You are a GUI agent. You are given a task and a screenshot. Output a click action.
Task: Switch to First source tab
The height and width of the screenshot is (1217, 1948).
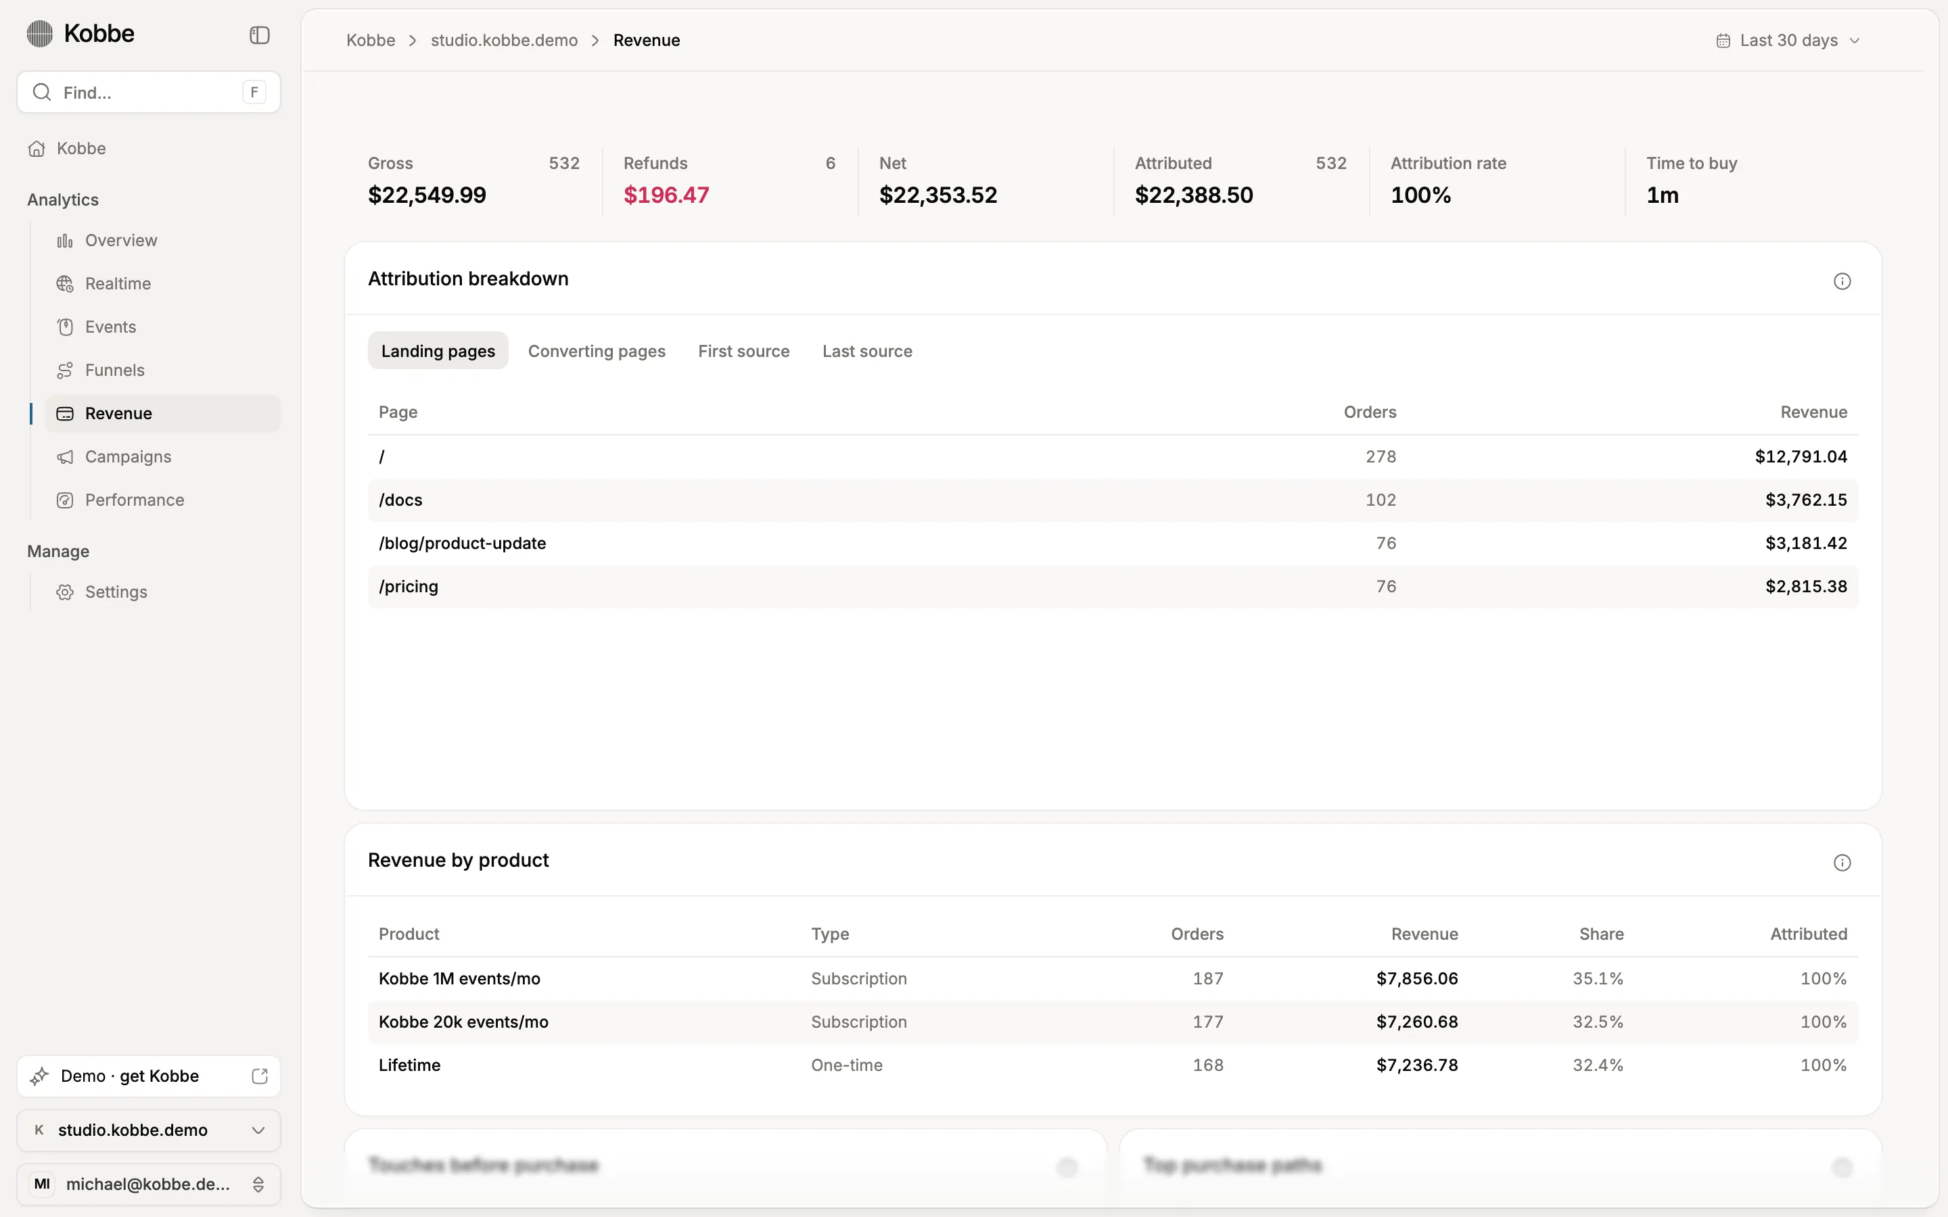tap(744, 351)
